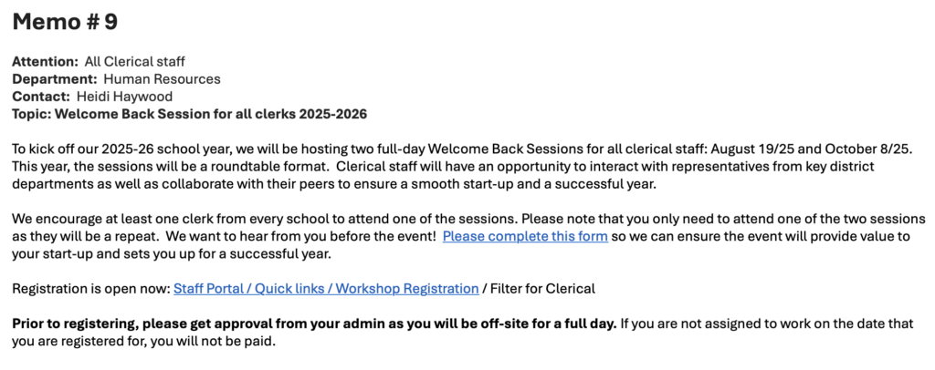
Task: Click the bold 'Attention:' label
Action: click(x=46, y=61)
